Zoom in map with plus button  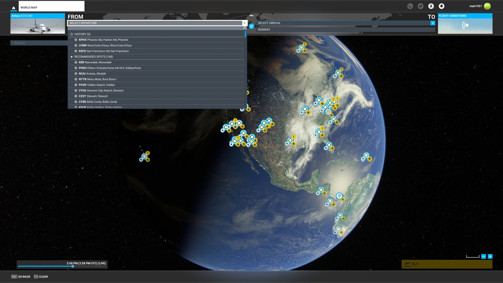tap(490, 256)
